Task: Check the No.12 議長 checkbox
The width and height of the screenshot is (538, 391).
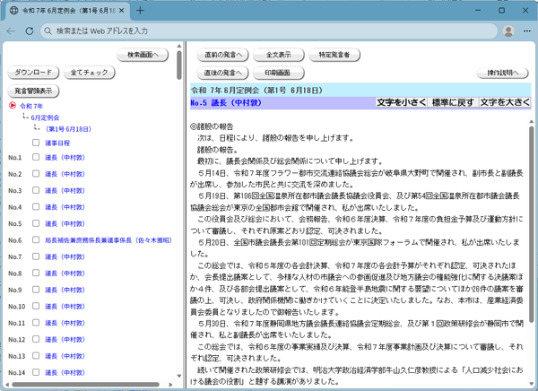Action: 36,339
